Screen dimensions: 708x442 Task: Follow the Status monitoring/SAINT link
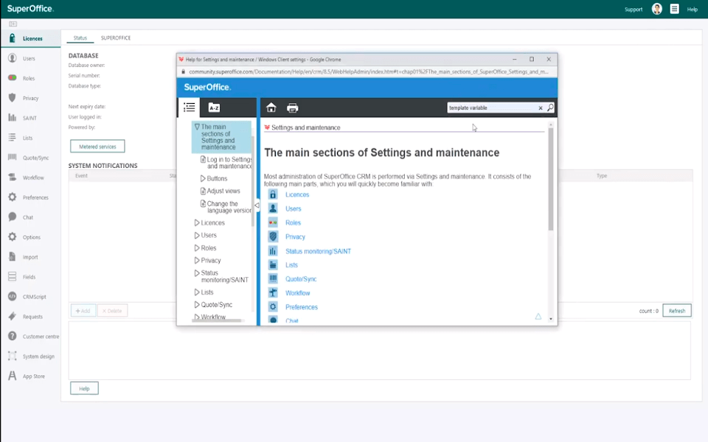318,251
